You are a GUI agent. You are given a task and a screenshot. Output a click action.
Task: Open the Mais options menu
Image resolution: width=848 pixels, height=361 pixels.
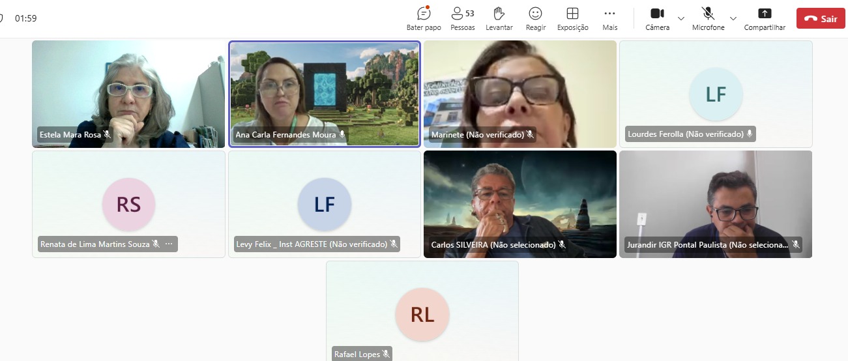[609, 18]
